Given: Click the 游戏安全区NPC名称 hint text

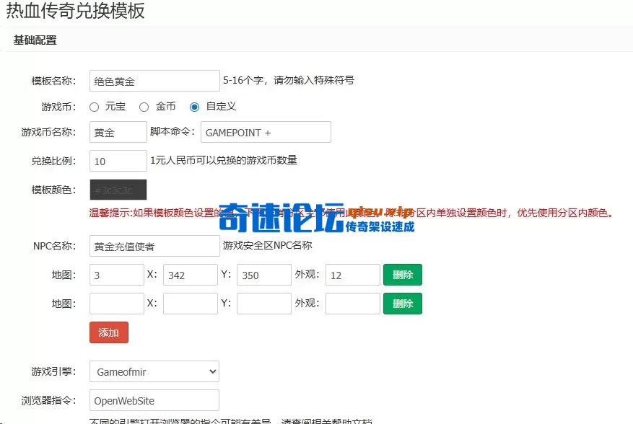Looking at the screenshot, I should [x=267, y=245].
